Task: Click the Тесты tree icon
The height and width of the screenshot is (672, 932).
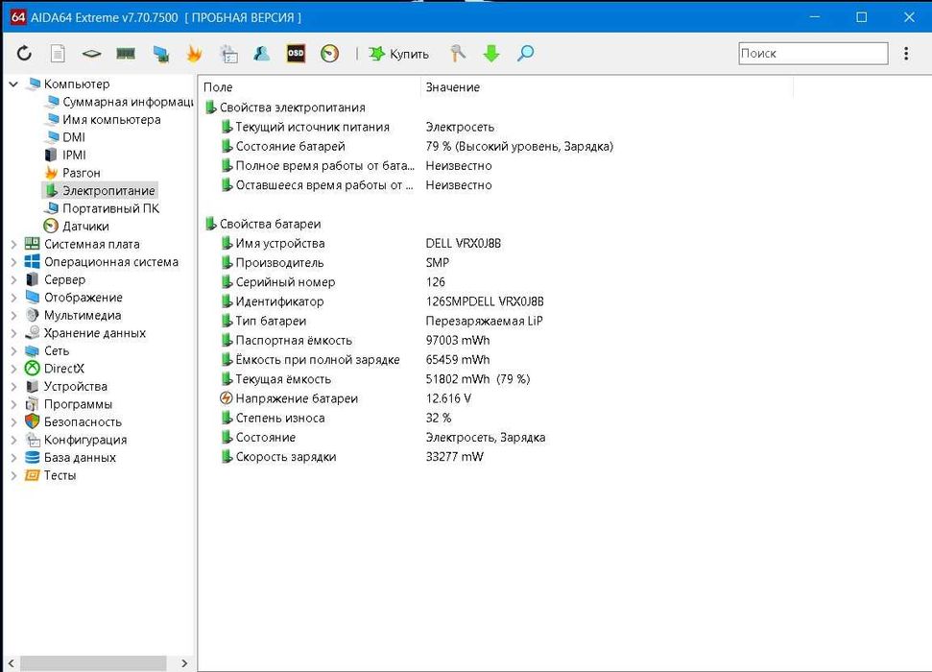Action: click(x=32, y=476)
